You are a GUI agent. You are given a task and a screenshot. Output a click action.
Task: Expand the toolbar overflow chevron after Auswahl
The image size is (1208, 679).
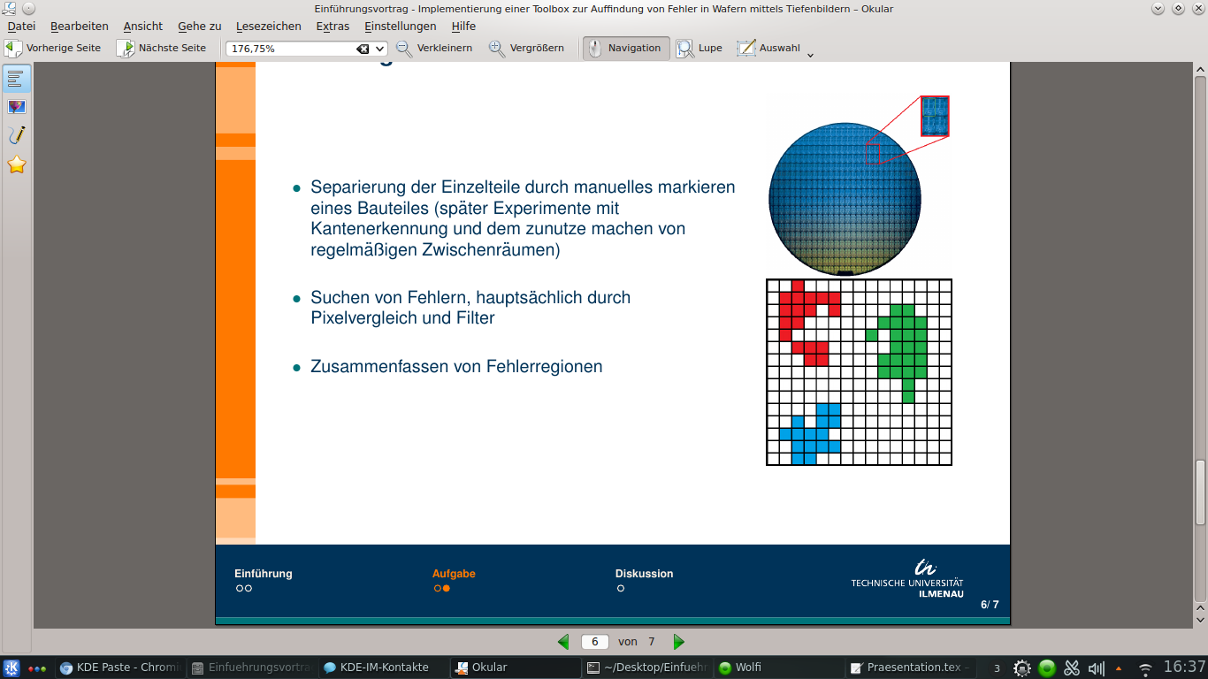[x=810, y=55]
